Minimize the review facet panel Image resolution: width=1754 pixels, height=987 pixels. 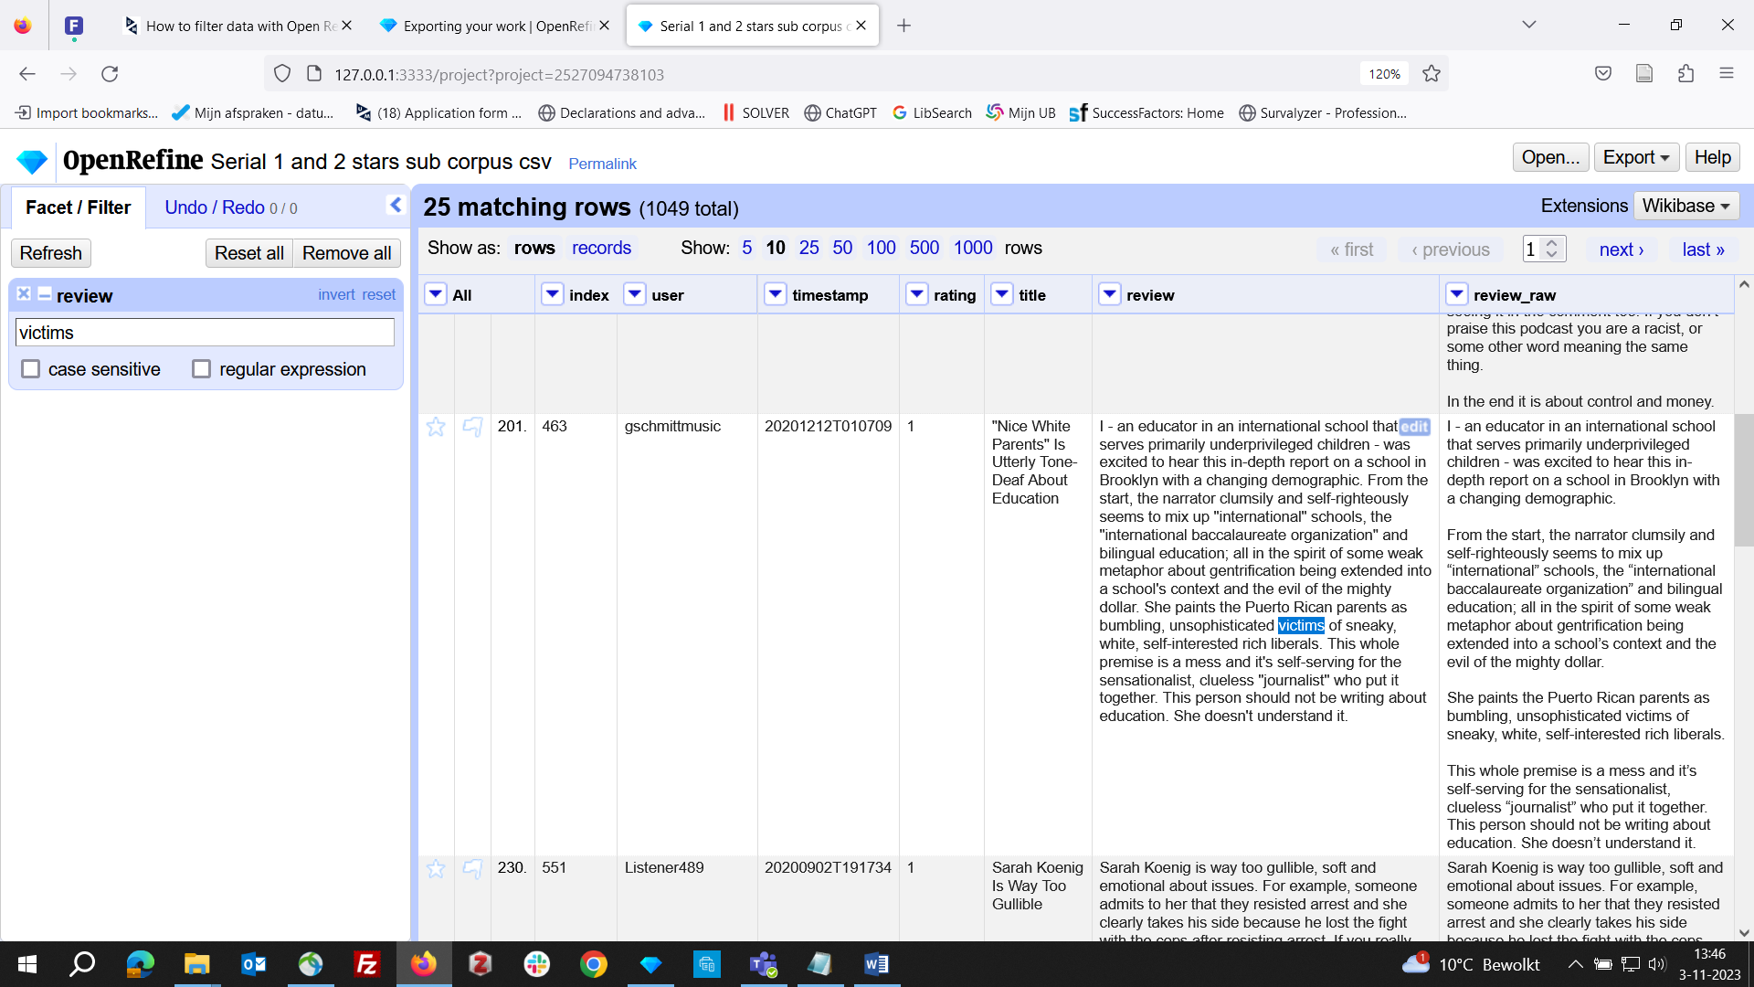pos(44,294)
